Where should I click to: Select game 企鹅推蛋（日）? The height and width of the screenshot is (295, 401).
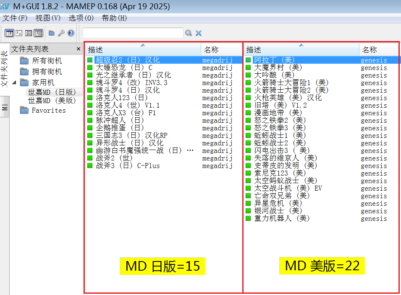pyautogui.click(x=120, y=128)
